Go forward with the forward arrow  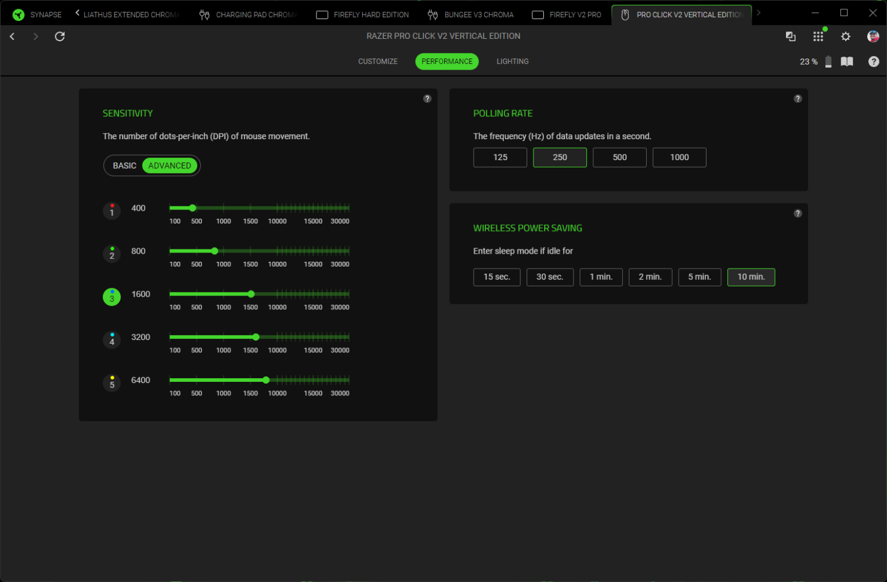36,36
